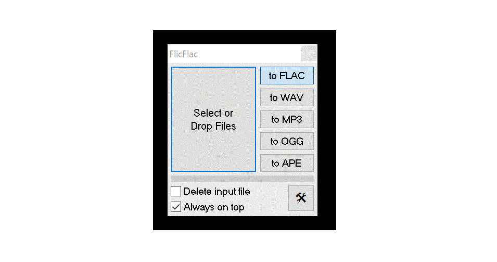Click the highlighted blue FLAC format button
This screenshot has height=262, width=497.
287,76
